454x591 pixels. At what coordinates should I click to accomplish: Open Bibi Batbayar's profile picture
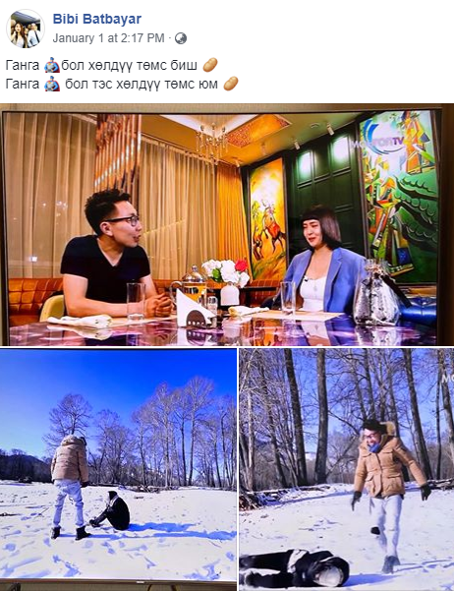point(26,29)
